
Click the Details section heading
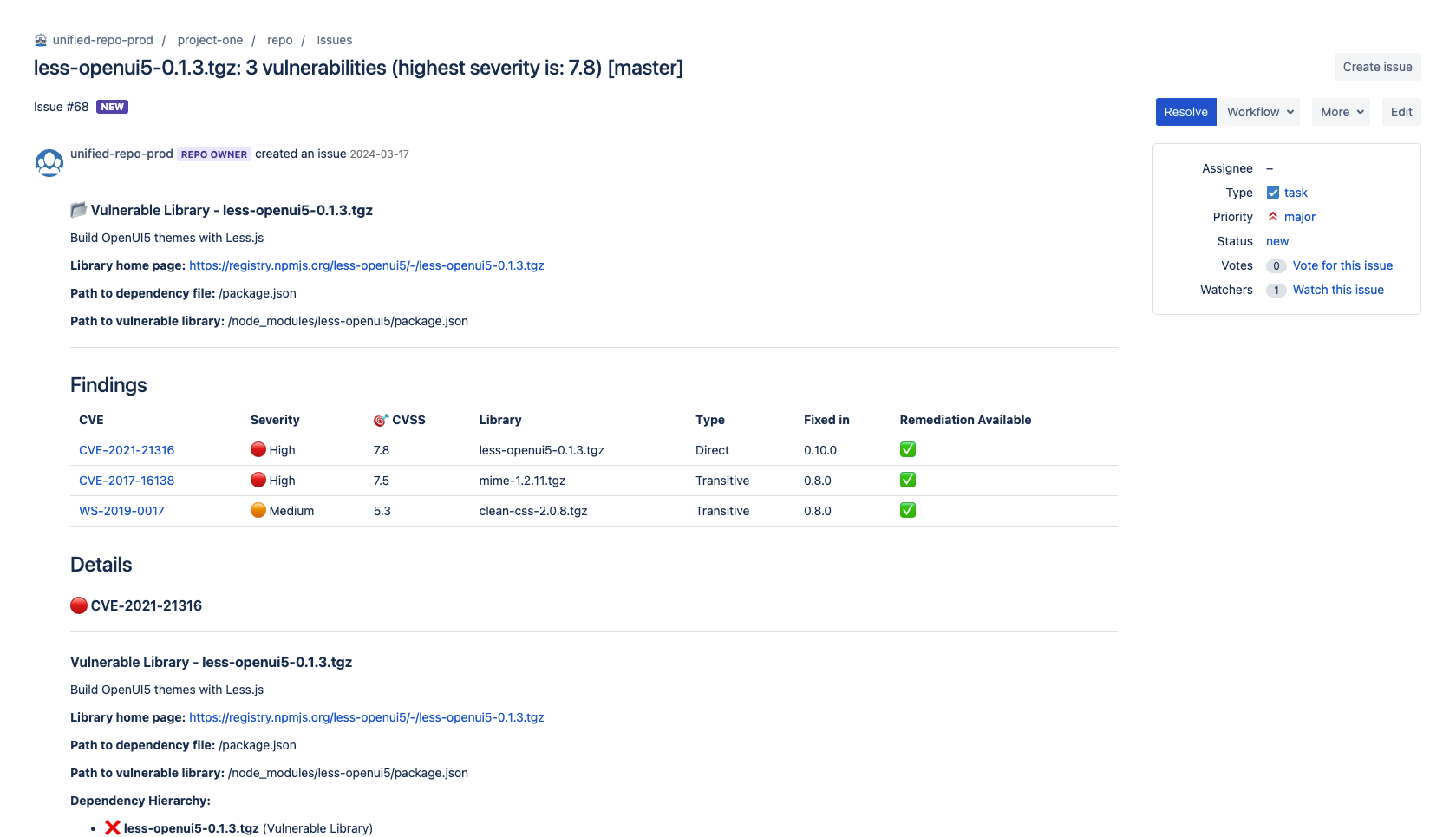point(101,565)
